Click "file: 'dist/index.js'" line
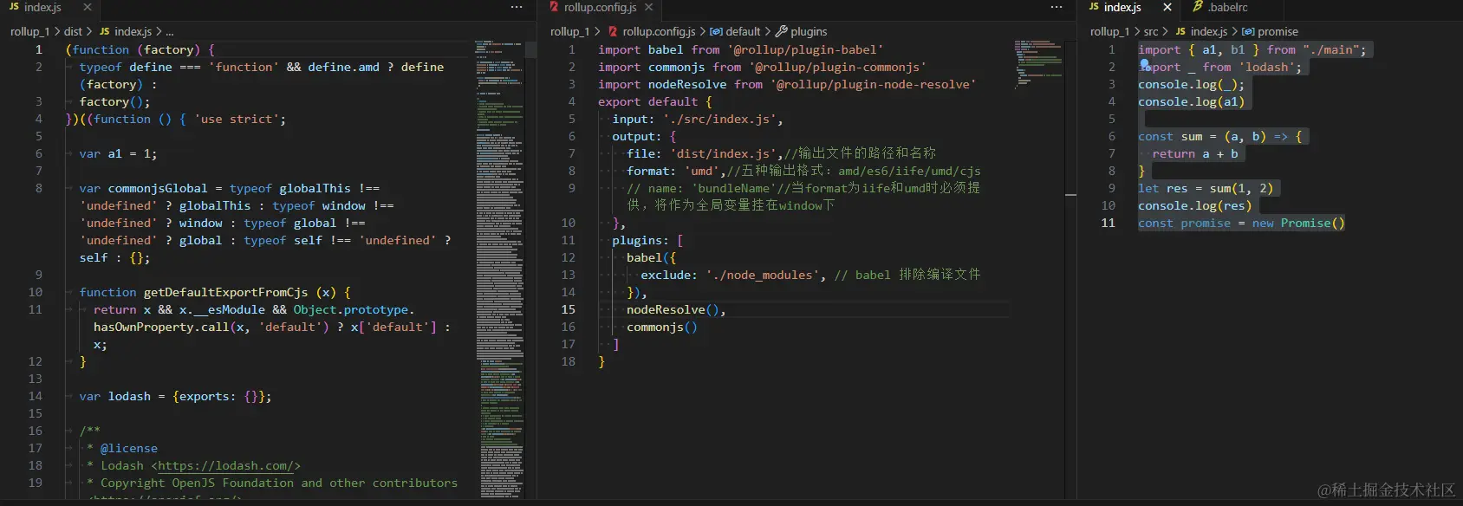Image resolution: width=1463 pixels, height=506 pixels. pos(702,153)
